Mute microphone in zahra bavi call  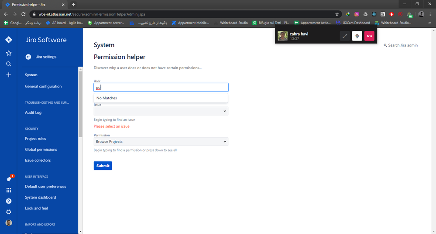click(x=357, y=36)
